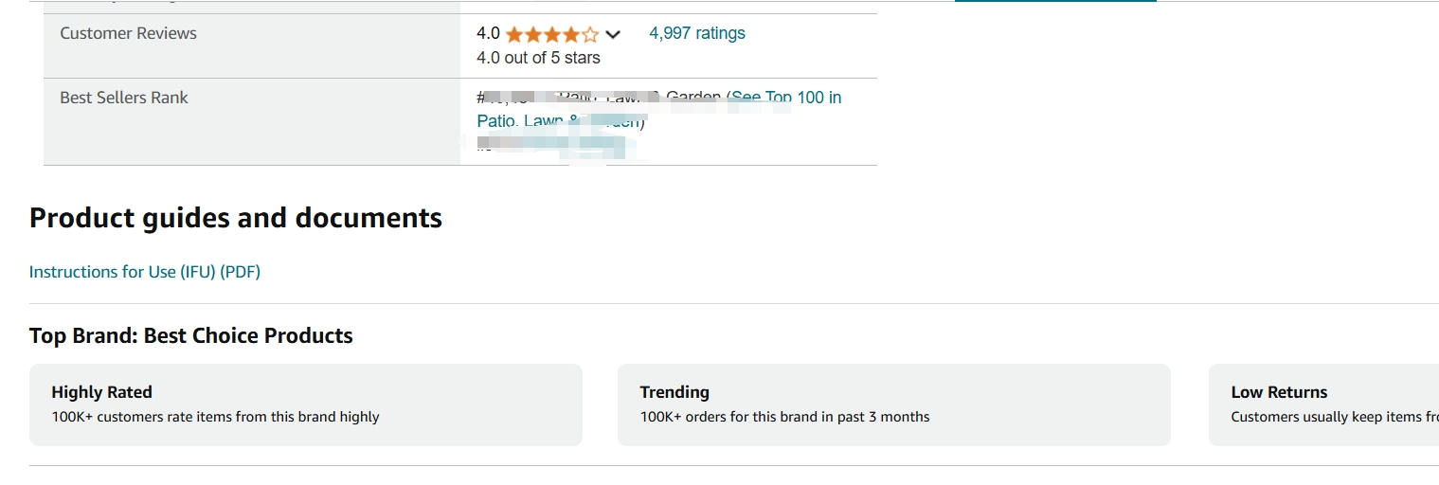Click the empty fifth rating star
The image size is (1439, 485).
click(590, 35)
